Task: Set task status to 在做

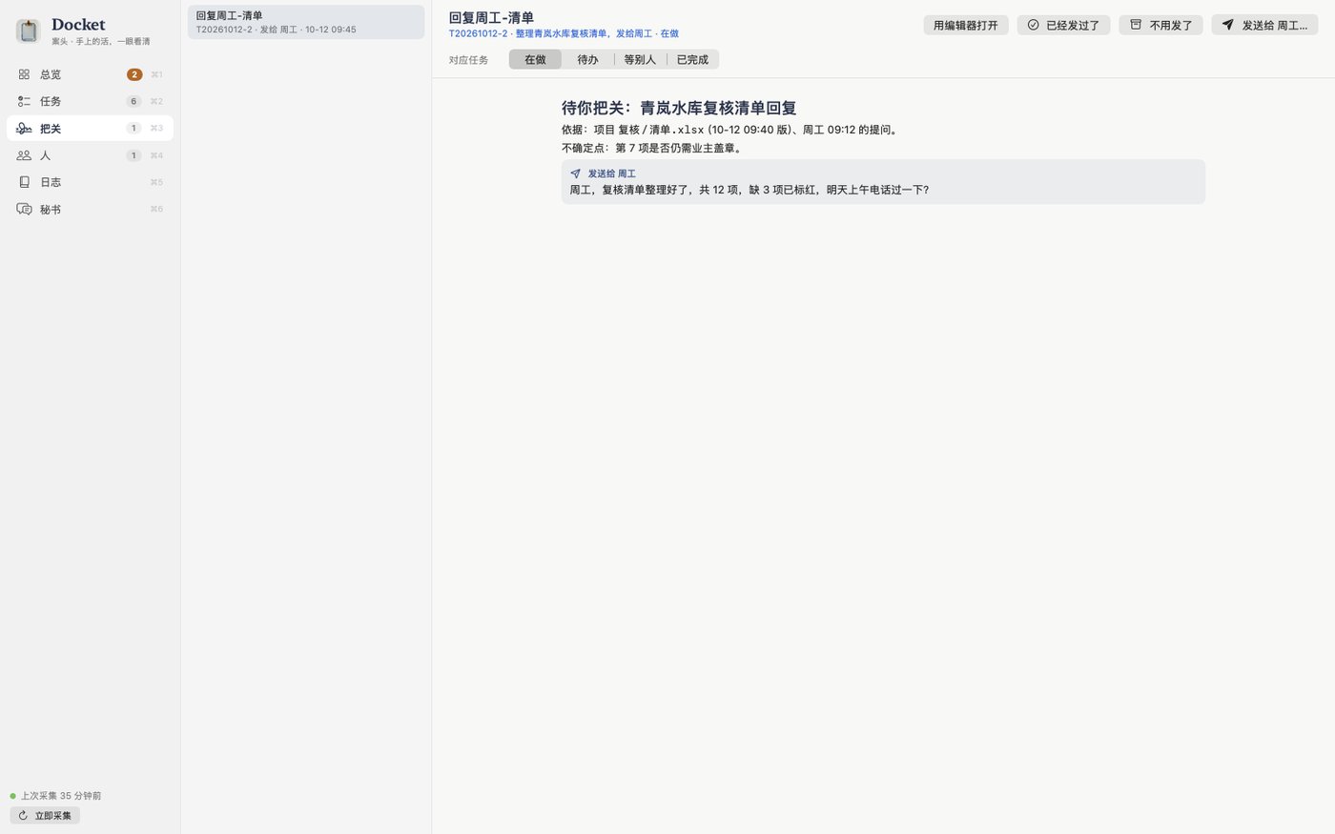Action: [x=535, y=59]
